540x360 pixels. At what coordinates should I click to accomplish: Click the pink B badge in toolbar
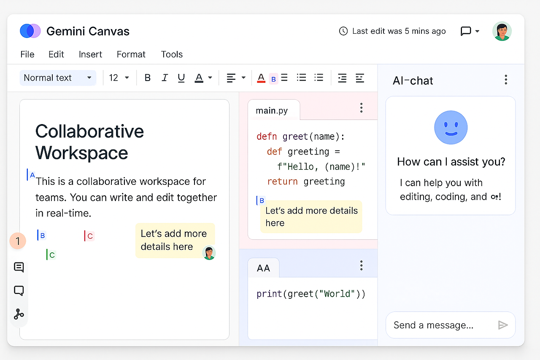tap(273, 78)
